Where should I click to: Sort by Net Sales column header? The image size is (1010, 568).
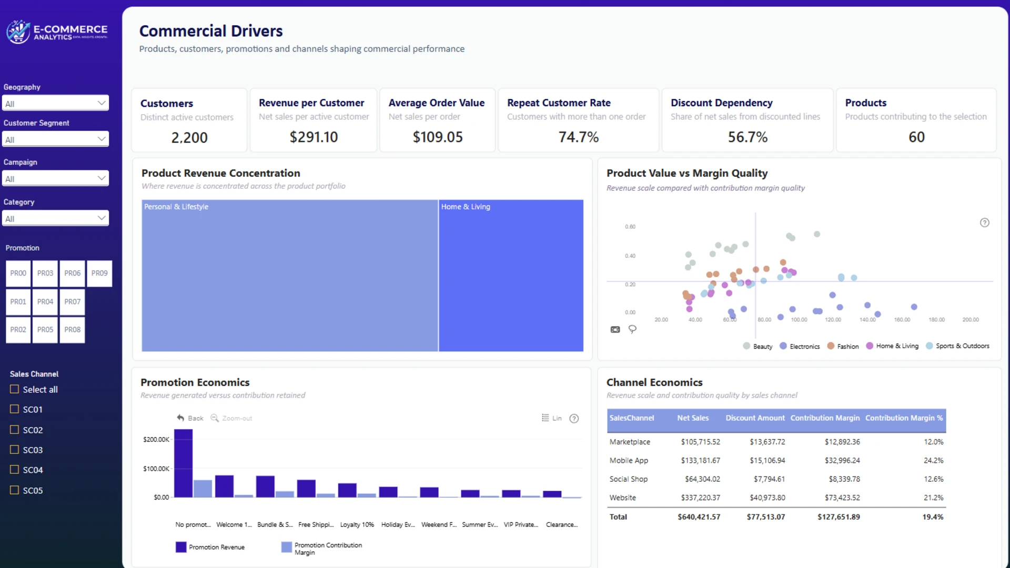click(x=693, y=418)
